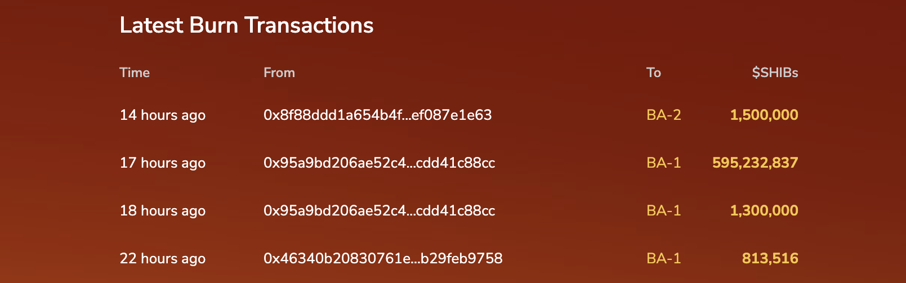Open sender address 0x8f88ddd1a654b4f...ef087e1e63

click(377, 115)
